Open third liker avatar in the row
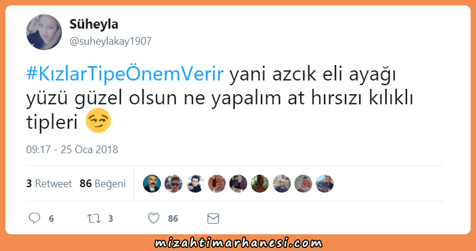This screenshot has height=251, width=476. tap(195, 184)
